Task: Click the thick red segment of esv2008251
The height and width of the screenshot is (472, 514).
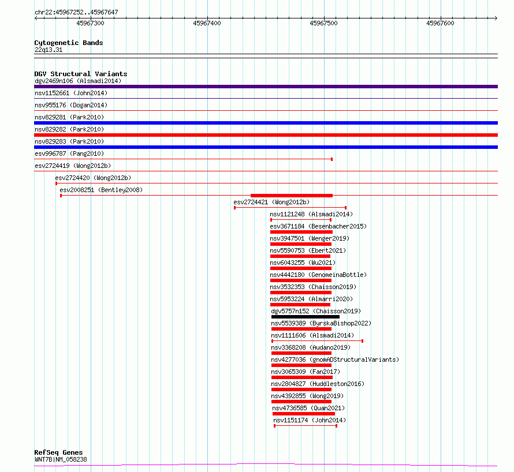Action: 292,196
